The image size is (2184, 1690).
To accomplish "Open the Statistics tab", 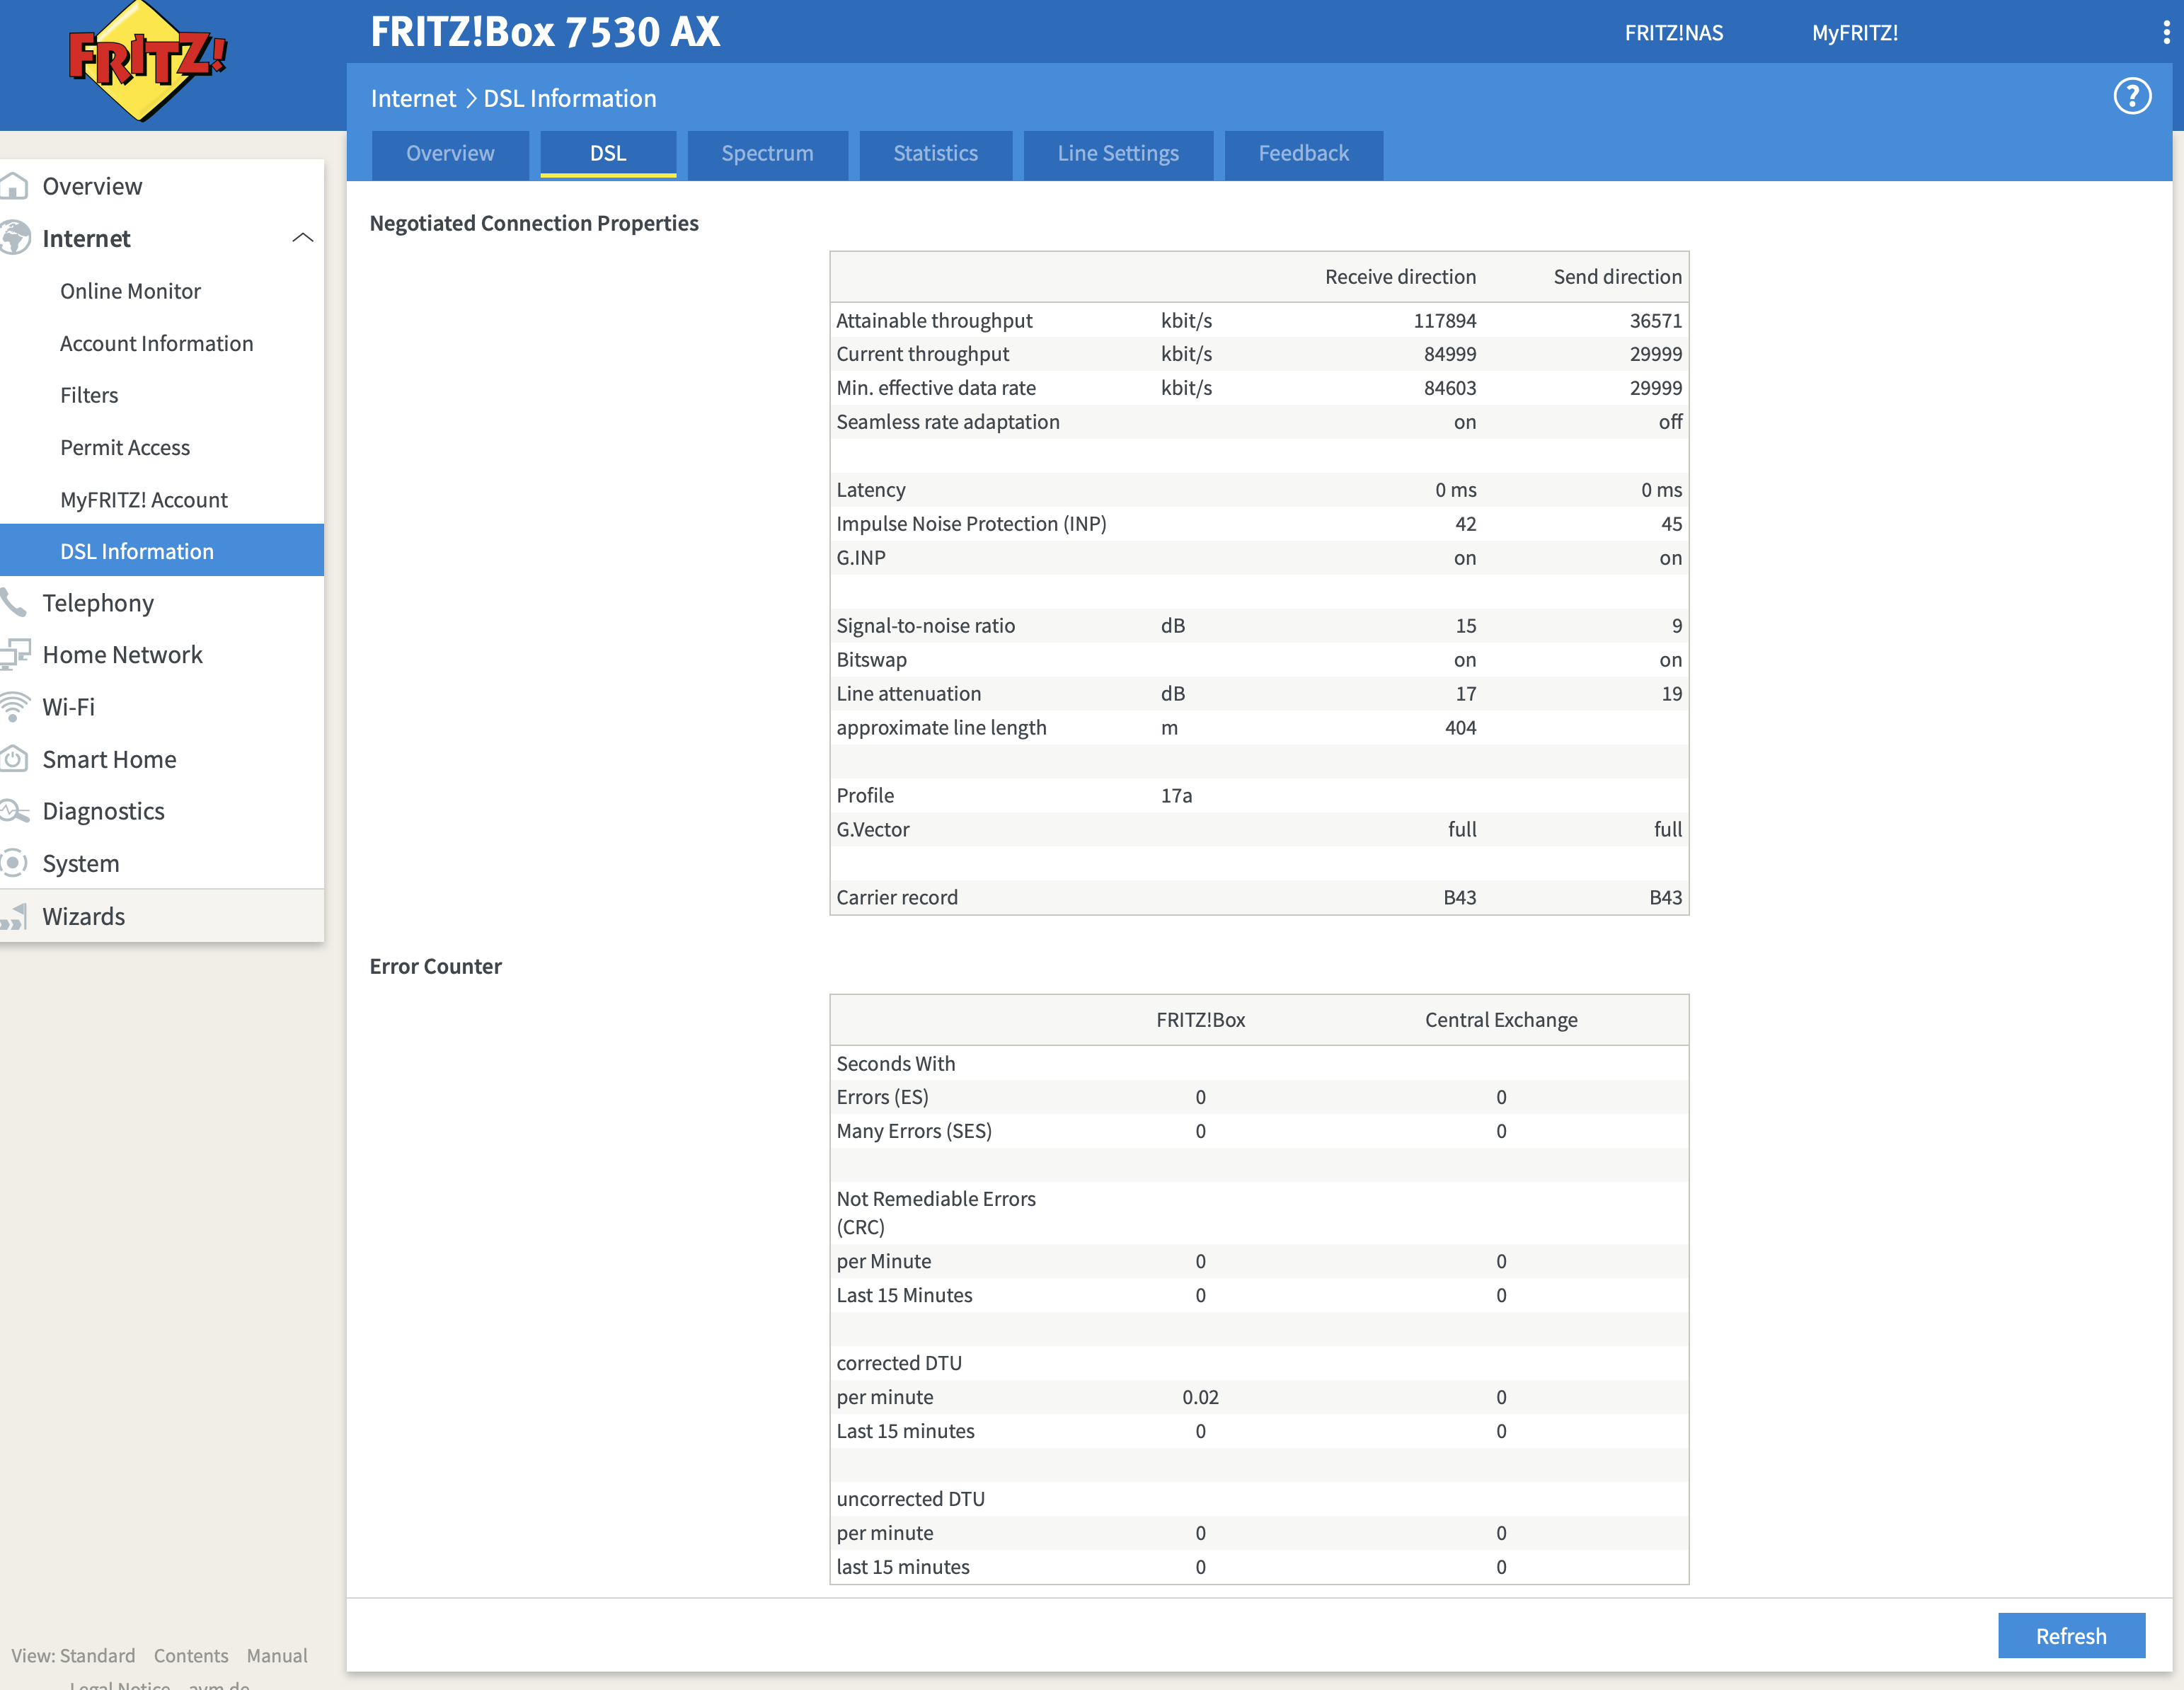I will (935, 154).
